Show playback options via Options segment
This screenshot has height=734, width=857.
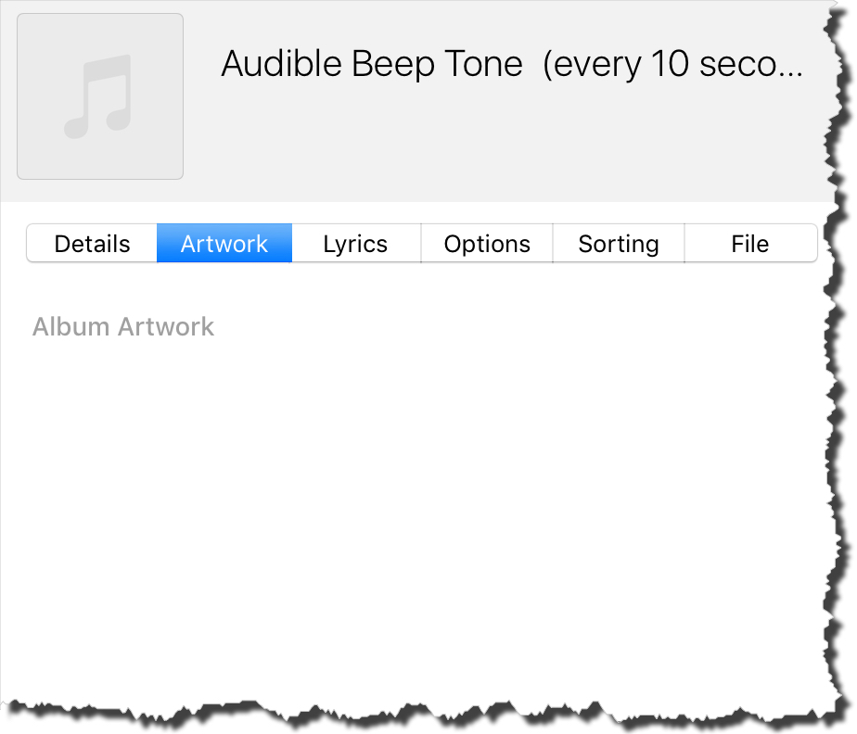pos(487,244)
